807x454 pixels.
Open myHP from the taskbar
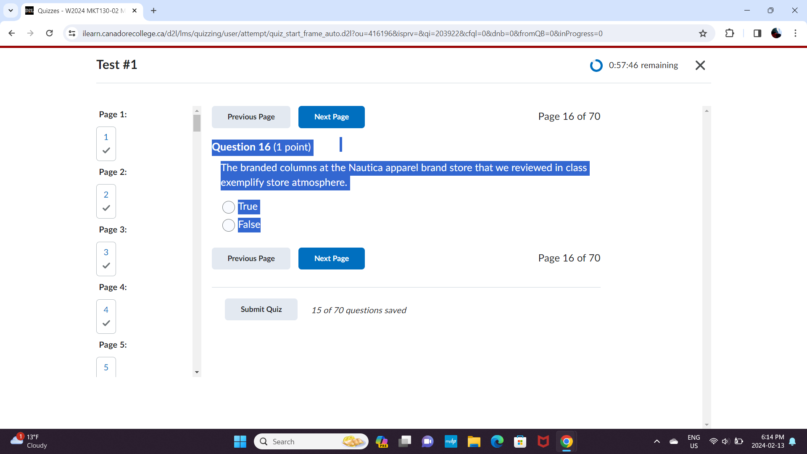tap(451, 441)
